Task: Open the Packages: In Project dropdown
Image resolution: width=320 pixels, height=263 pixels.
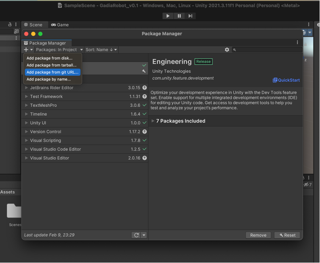Action: click(x=59, y=50)
